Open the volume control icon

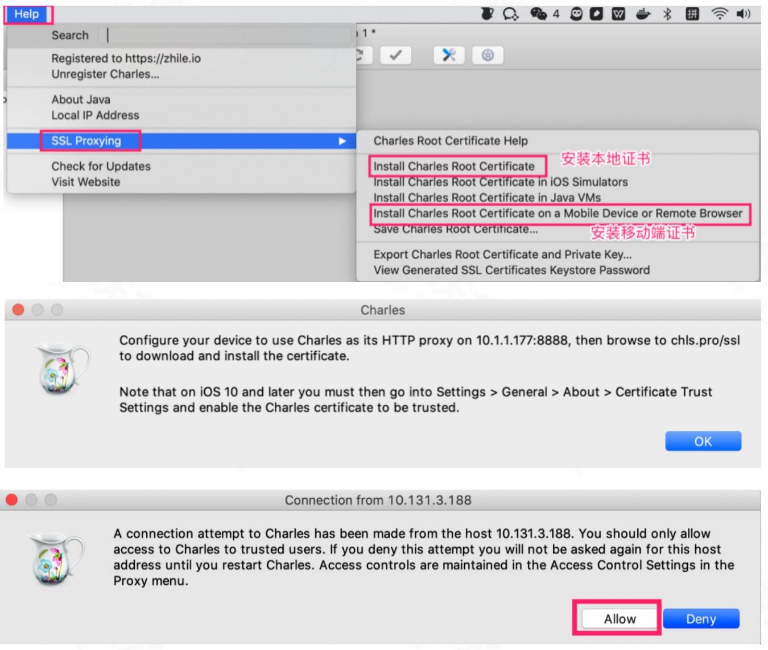click(744, 14)
